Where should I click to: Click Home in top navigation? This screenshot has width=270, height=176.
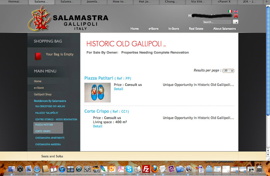click(x=134, y=29)
